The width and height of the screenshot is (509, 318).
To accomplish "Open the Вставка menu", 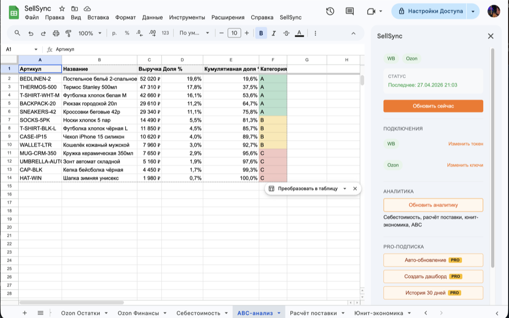I will tap(98, 17).
